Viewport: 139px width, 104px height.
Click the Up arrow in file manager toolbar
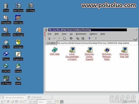click(49, 39)
